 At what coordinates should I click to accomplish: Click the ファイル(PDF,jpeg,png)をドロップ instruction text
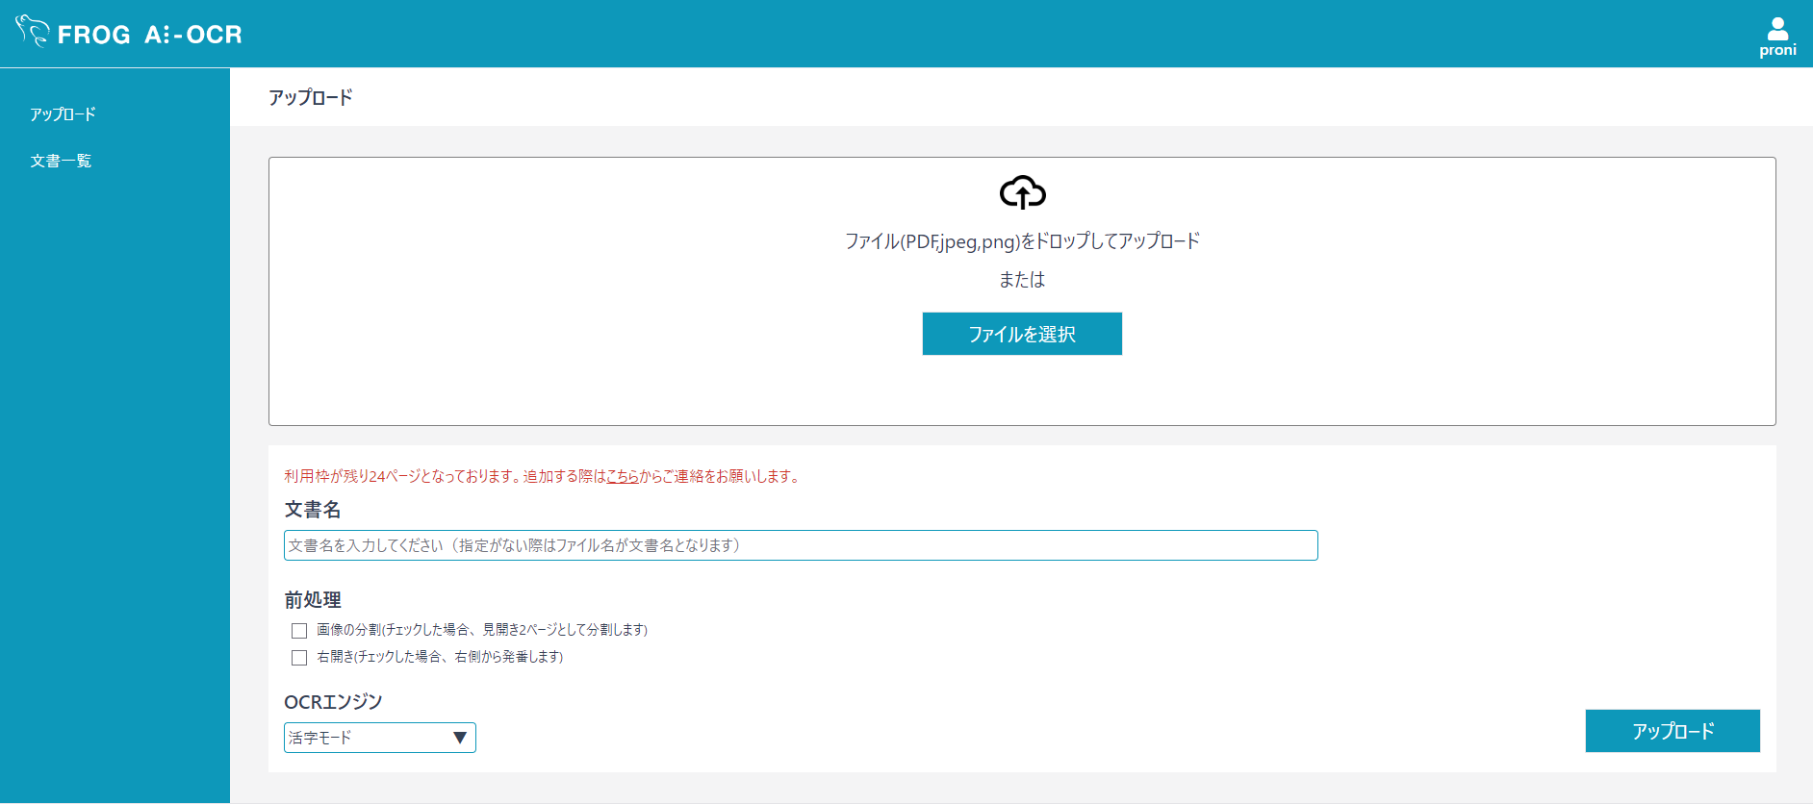[1022, 240]
